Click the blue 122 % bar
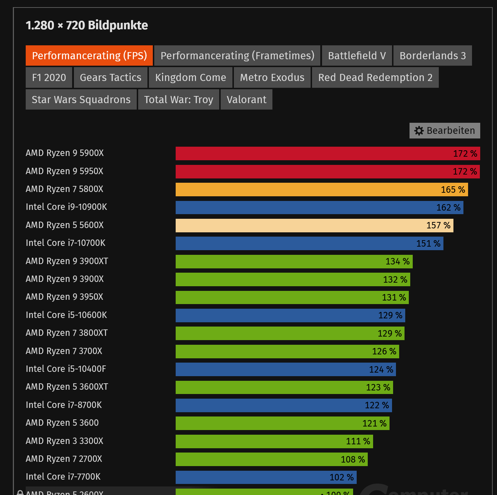The image size is (497, 495). pos(284,405)
